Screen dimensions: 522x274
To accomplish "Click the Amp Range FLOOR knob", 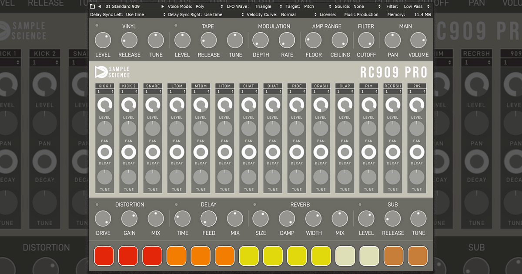I will 313,40.
